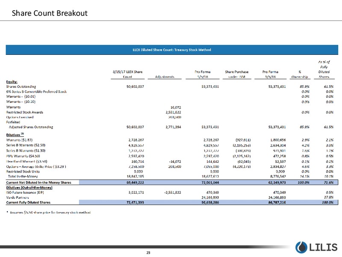Click the 27.8% Varde Partners percentage
The height and width of the screenshot is (257, 342).
329,197
